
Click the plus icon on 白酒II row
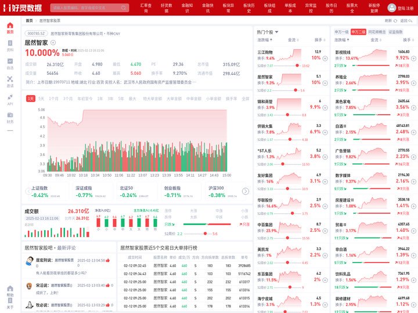413,132
